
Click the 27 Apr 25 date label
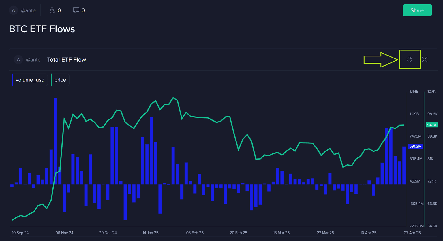coord(412,233)
